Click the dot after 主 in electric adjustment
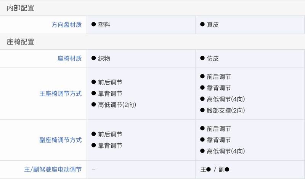 (x=209, y=169)
